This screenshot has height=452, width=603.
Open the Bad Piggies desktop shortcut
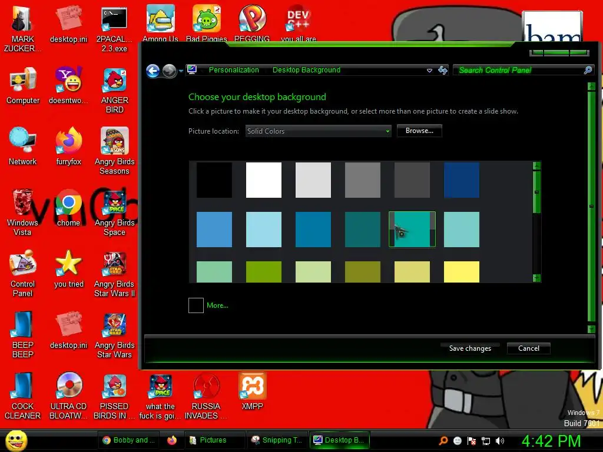[207, 23]
